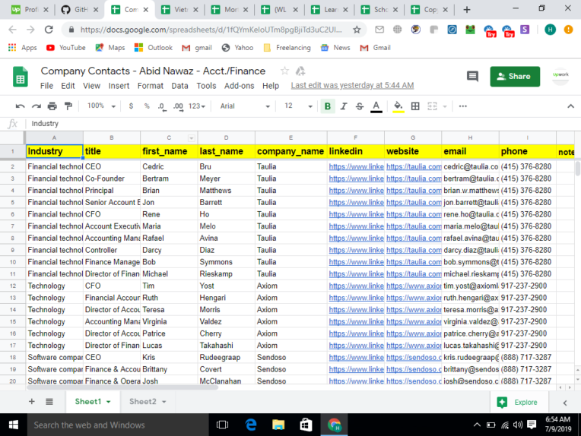
Task: Open the fill color picker
Action: pos(398,106)
